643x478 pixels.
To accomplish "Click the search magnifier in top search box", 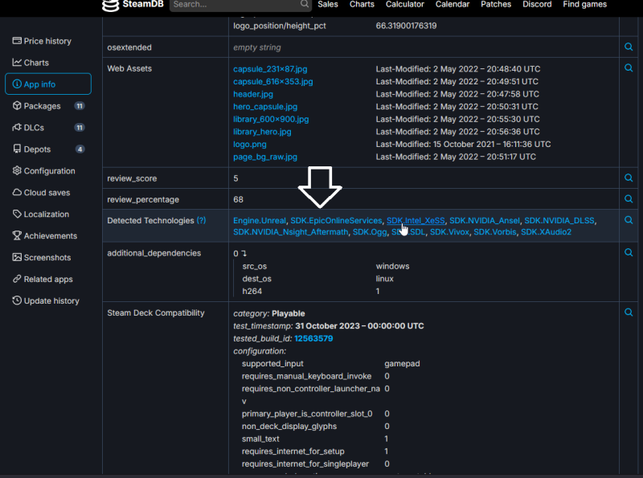I will click(305, 4).
